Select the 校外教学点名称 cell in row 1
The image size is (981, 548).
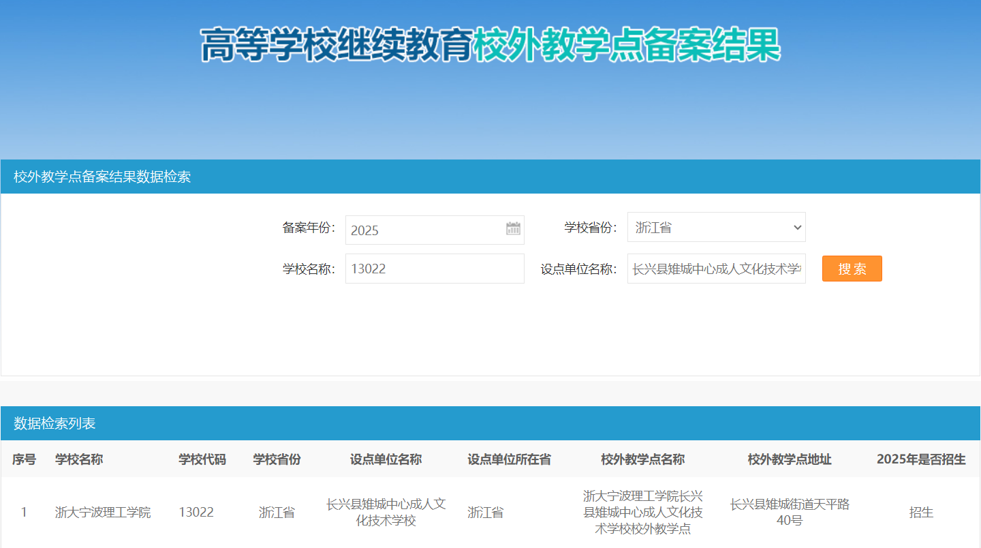[x=642, y=513]
